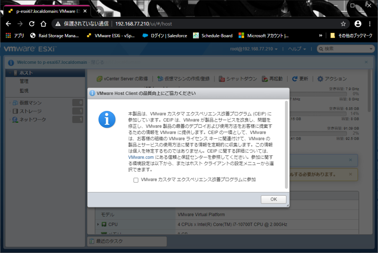Open ストレージ in the navigator

(30, 111)
